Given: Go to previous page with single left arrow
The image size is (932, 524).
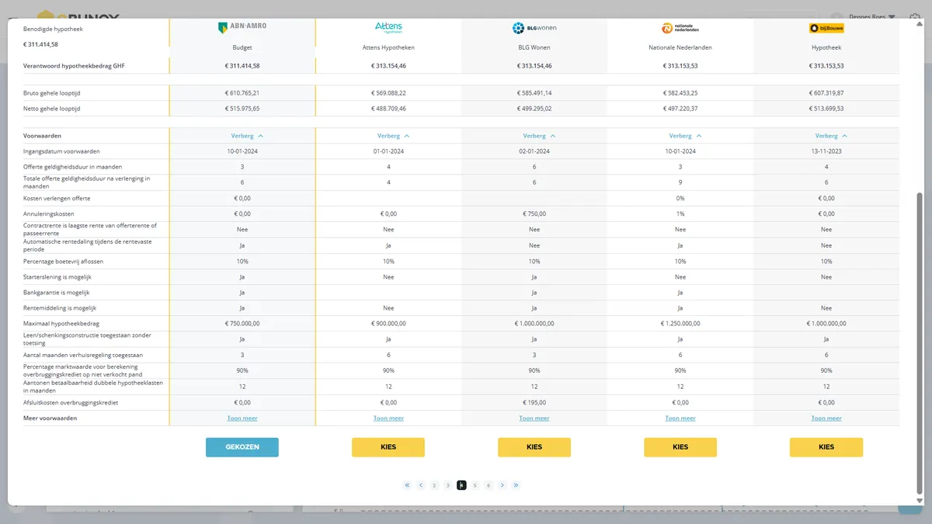Looking at the screenshot, I should [x=421, y=485].
